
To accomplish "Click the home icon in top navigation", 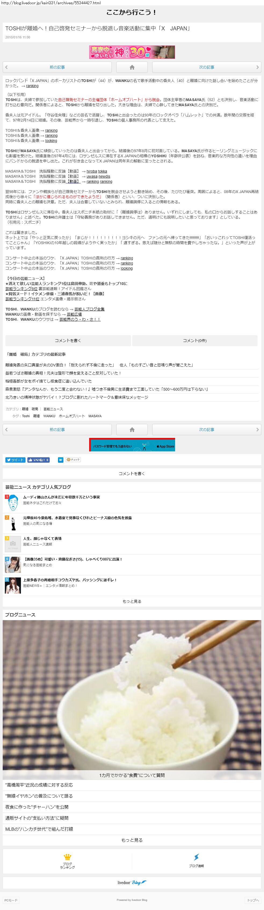I will 132,67.
